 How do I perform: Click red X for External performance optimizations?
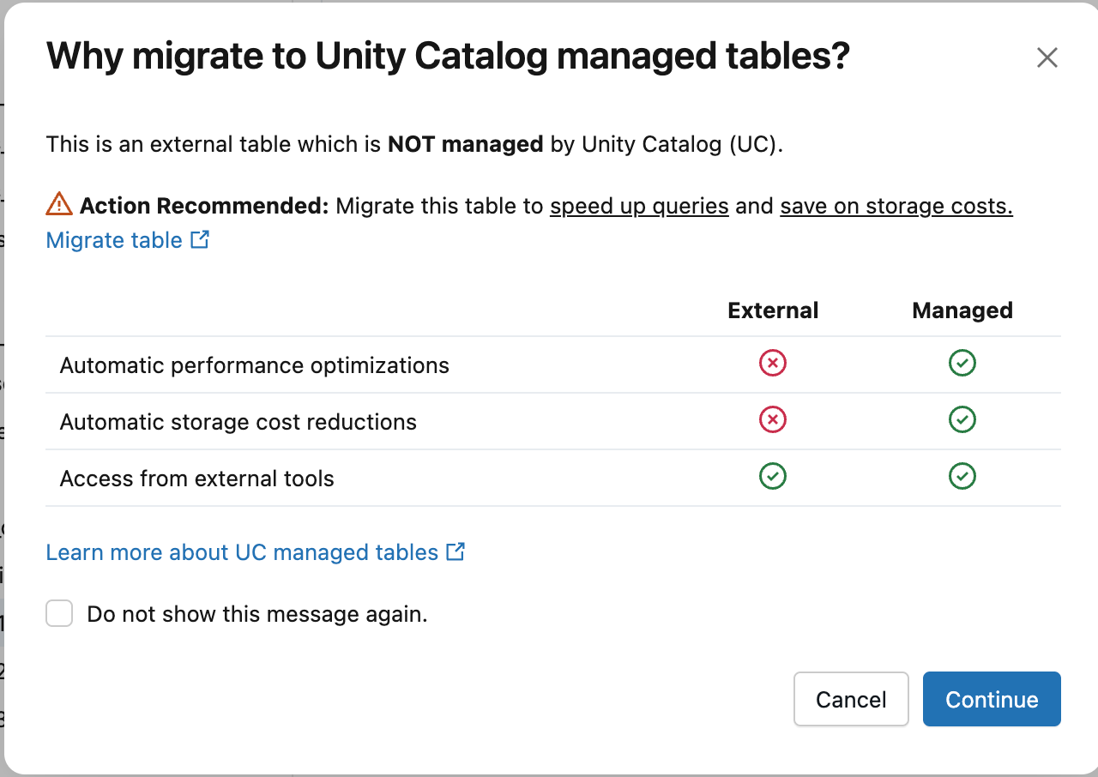point(772,363)
